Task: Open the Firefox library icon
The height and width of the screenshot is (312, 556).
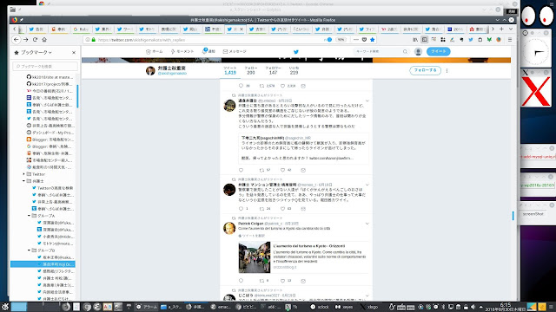Action: [x=415, y=40]
